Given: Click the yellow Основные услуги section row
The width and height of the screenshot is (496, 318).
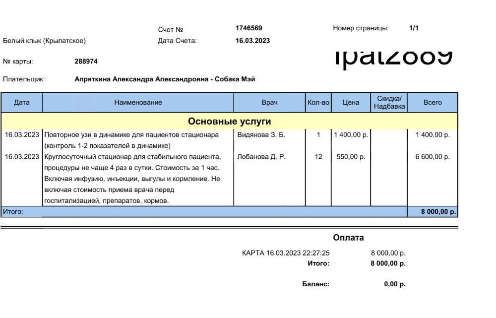Looking at the screenshot, I should coord(229,121).
